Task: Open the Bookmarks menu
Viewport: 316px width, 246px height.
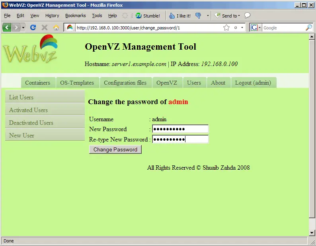Action: point(75,15)
